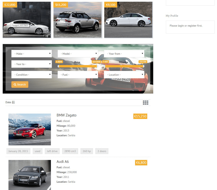Open the Fuel type dropdown
The height and width of the screenshot is (190, 217).
click(x=78, y=75)
